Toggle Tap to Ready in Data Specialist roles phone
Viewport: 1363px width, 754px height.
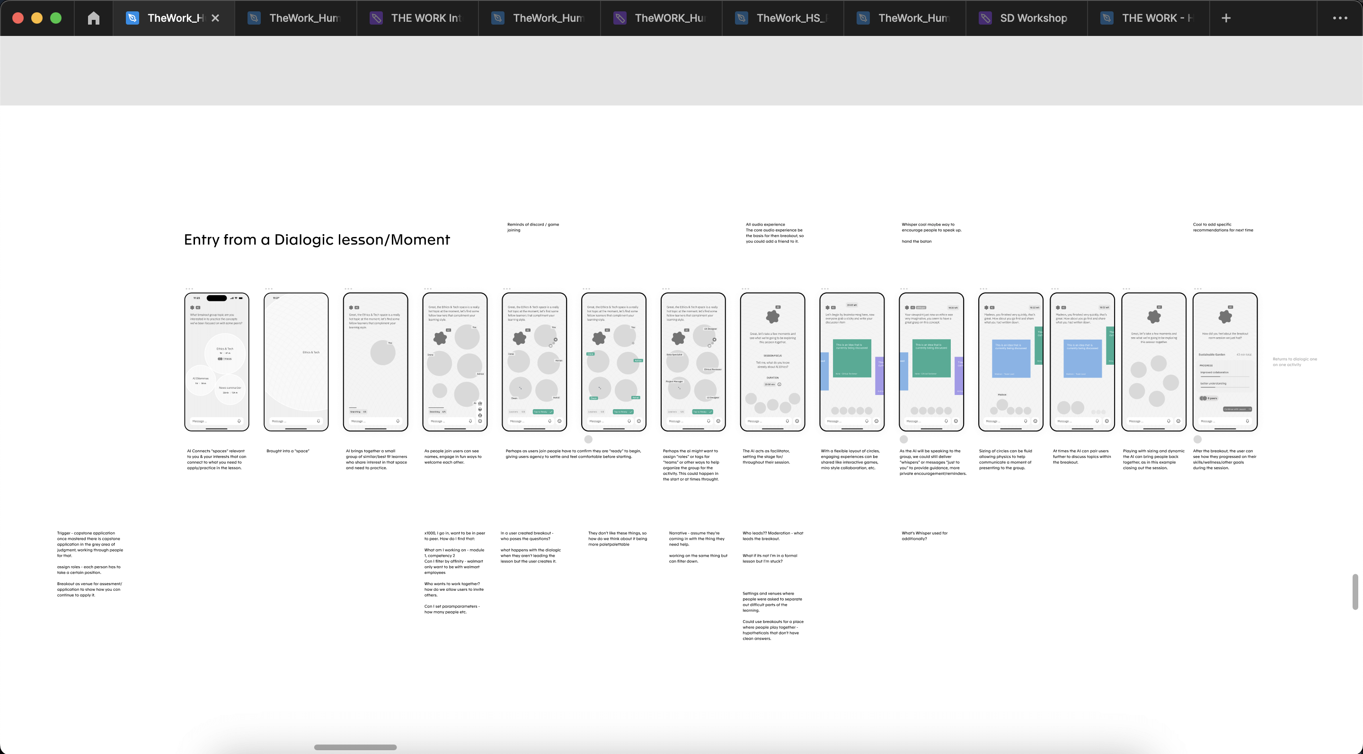[x=702, y=412]
